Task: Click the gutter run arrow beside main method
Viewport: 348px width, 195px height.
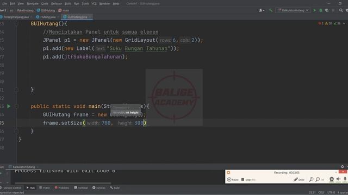Action: tap(9, 106)
